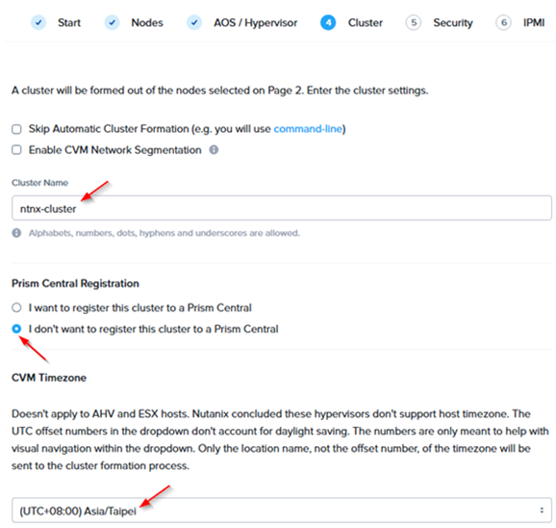Click the Cluster Name input field
The width and height of the screenshot is (556, 528).
pos(282,208)
